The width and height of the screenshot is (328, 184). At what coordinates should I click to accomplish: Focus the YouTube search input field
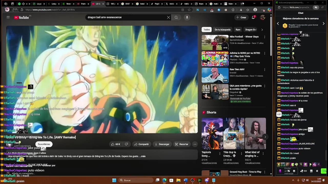[x=126, y=17]
